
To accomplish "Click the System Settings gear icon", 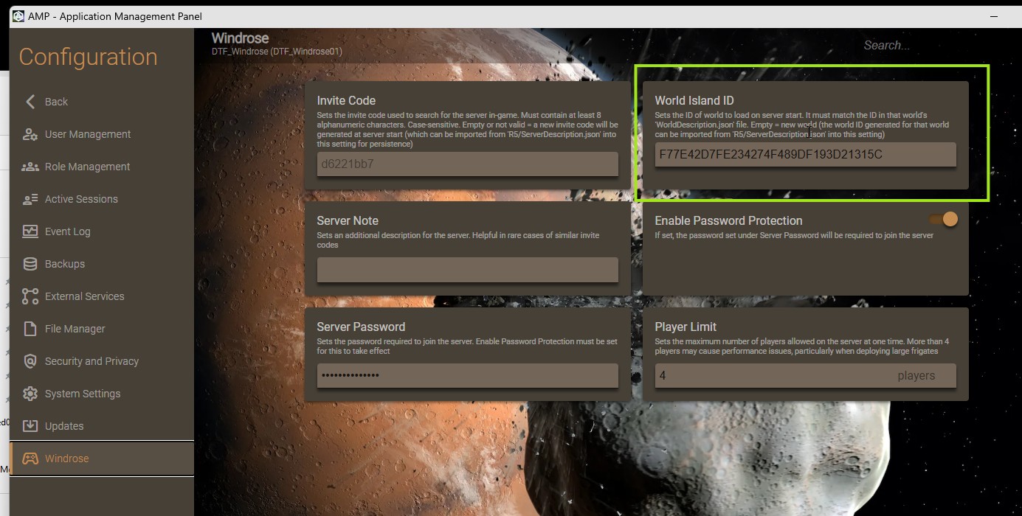I will pyautogui.click(x=30, y=394).
